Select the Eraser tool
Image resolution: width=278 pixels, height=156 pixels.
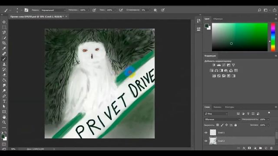pyautogui.click(x=4, y=75)
